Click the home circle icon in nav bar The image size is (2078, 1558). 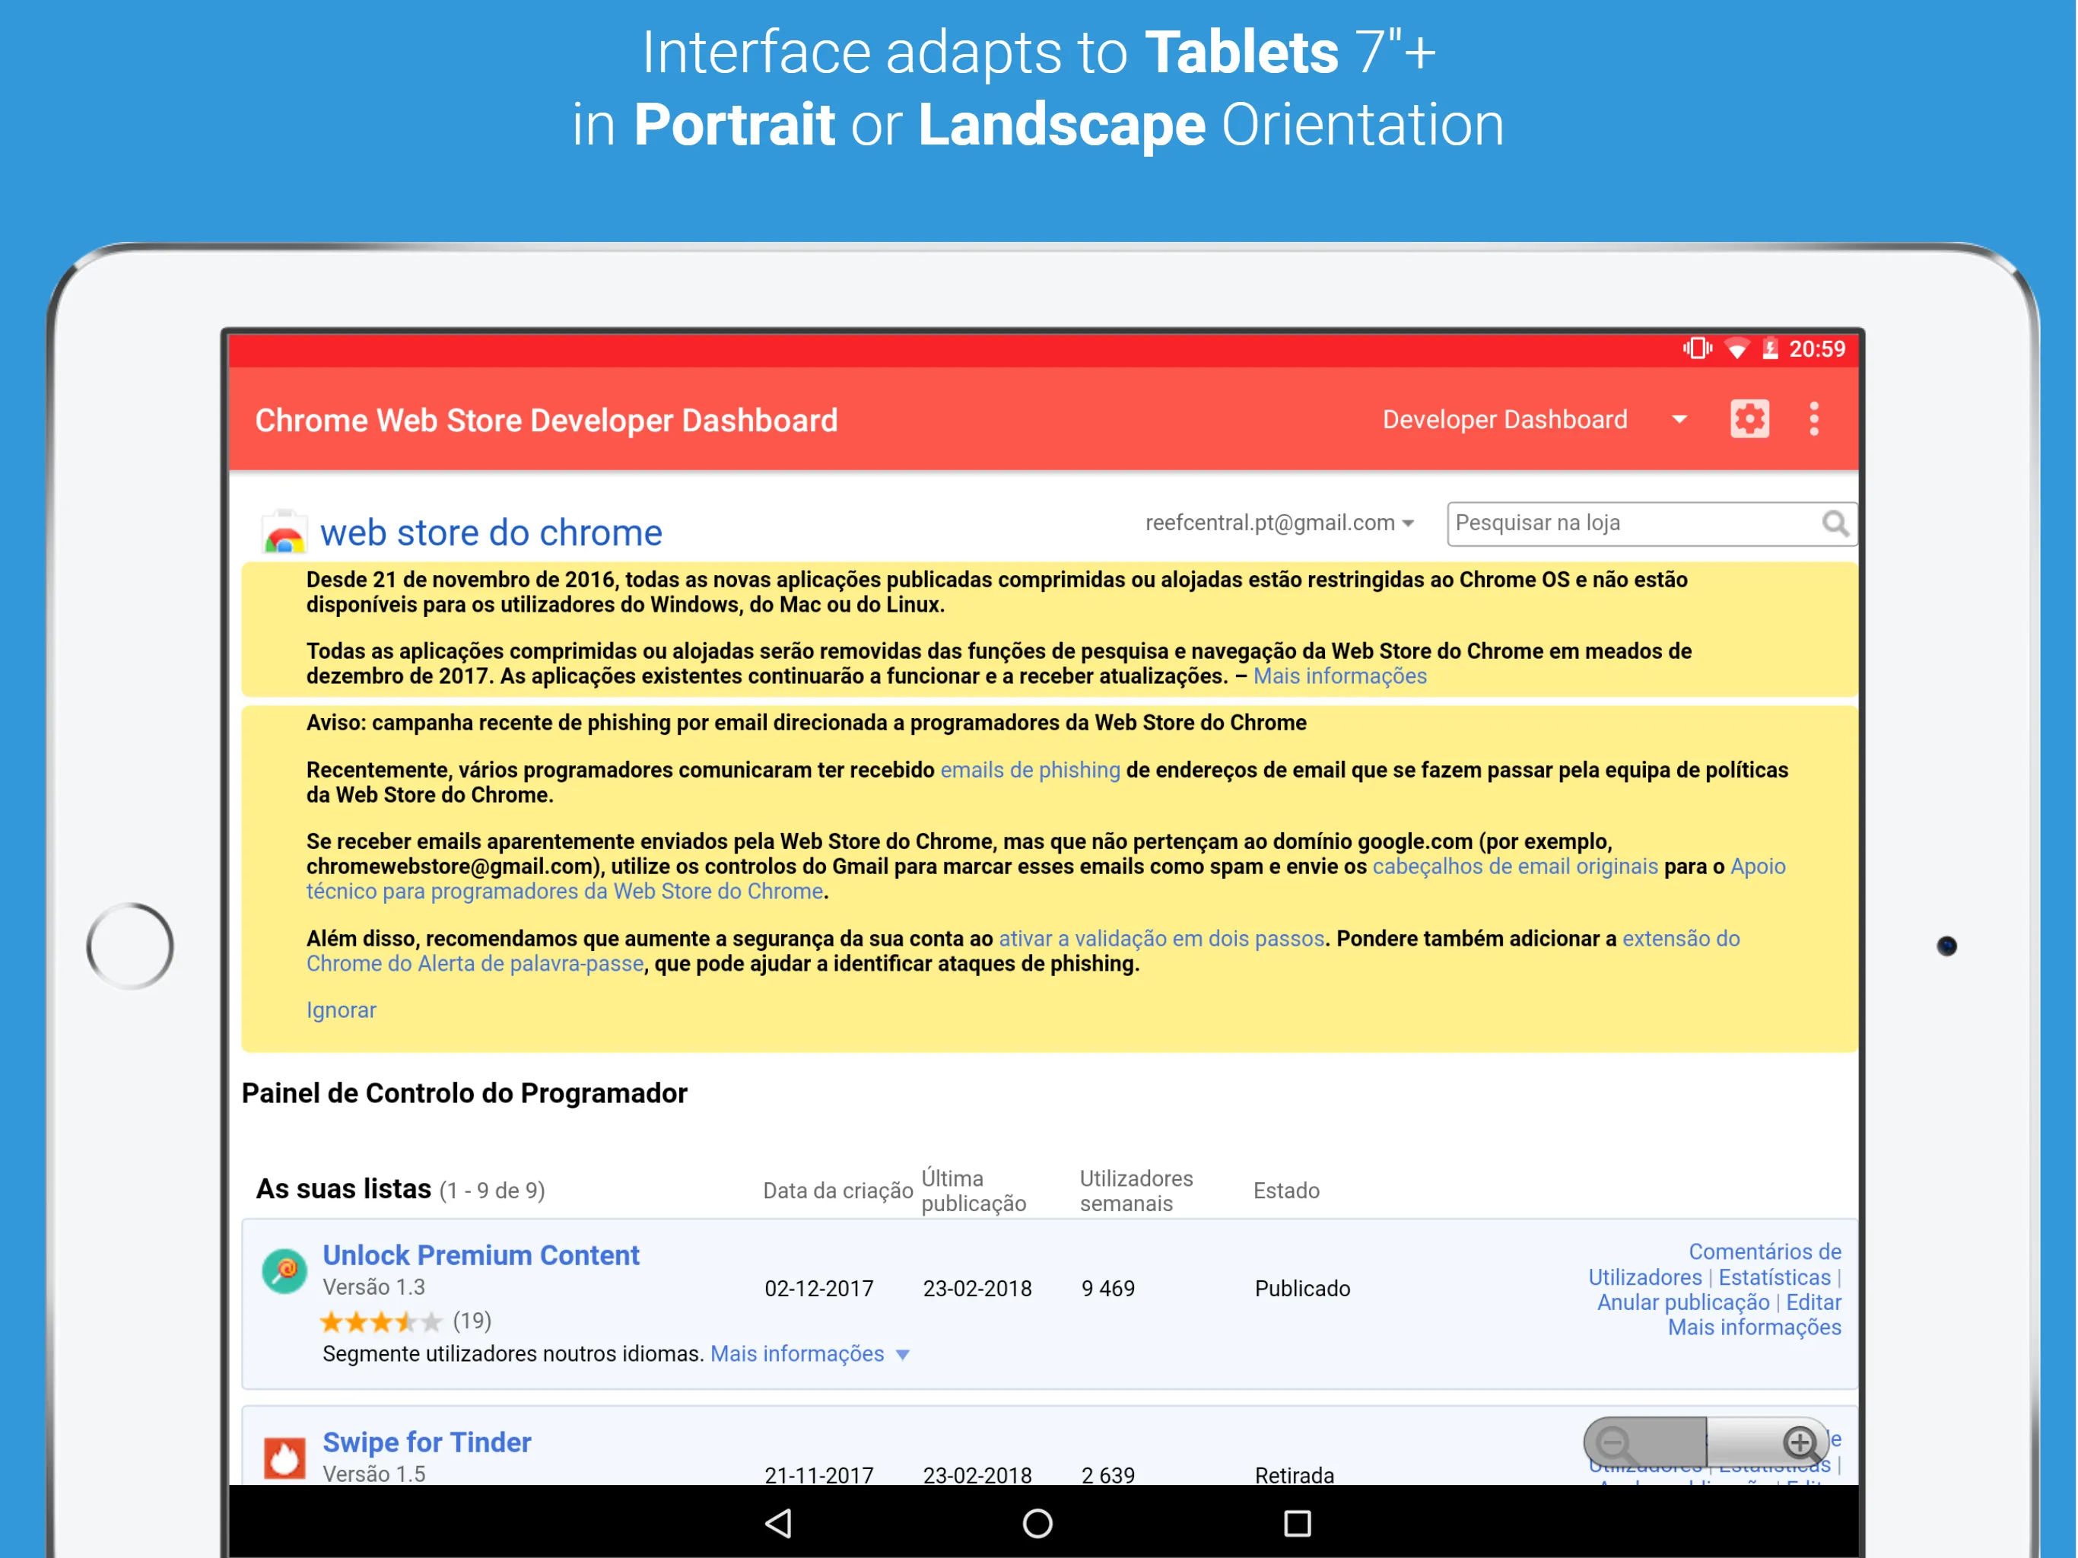tap(1037, 1517)
